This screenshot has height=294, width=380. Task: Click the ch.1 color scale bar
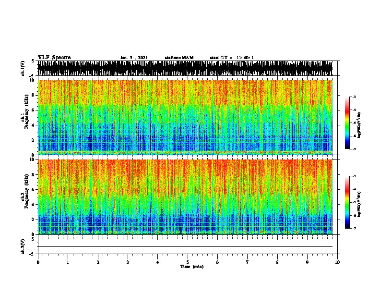point(347,123)
